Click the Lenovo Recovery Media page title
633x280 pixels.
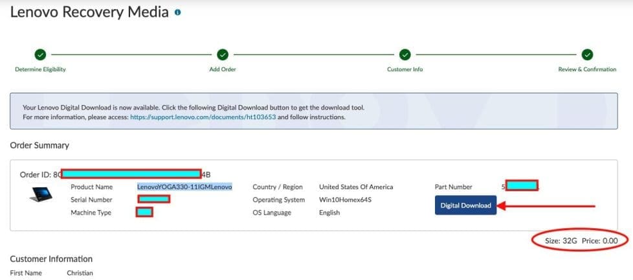tap(89, 12)
